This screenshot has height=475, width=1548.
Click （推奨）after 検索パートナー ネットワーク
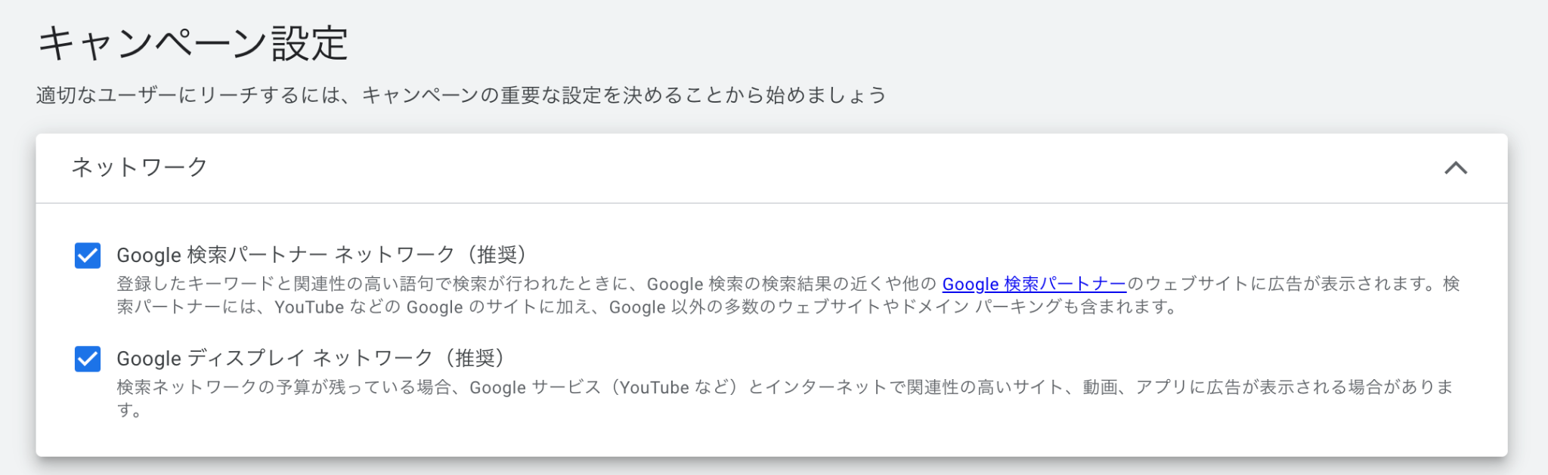click(497, 255)
